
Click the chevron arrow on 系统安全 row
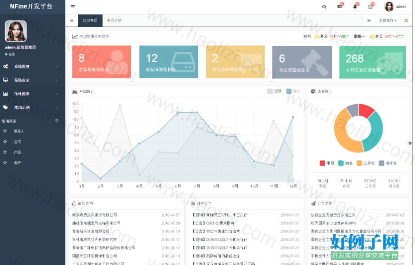pos(57,80)
